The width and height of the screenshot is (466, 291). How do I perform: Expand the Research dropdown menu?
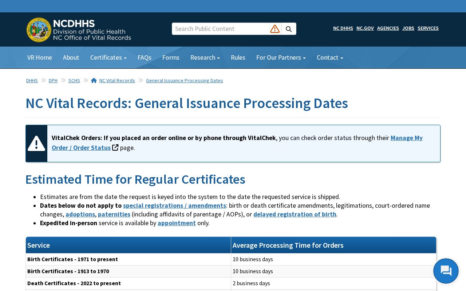pyautogui.click(x=205, y=57)
